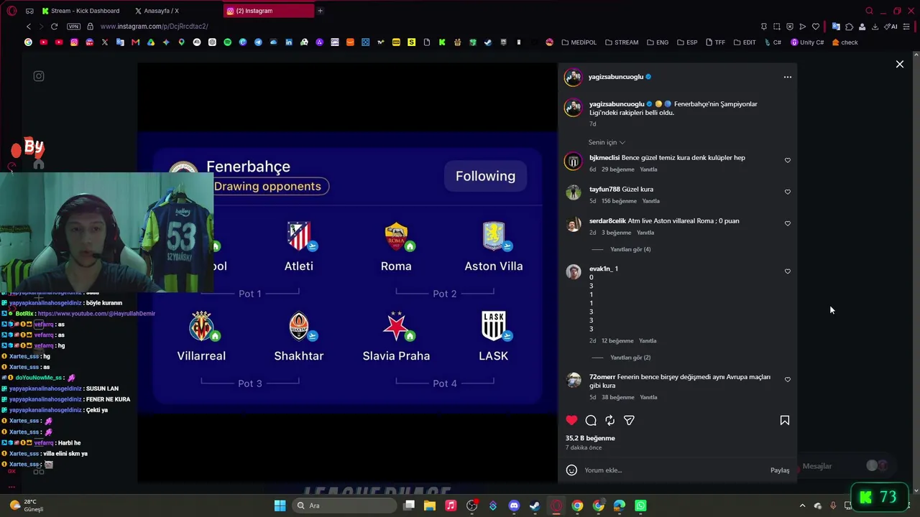Open the ENG bookmarks folder
920x517 pixels.
pyautogui.click(x=658, y=42)
